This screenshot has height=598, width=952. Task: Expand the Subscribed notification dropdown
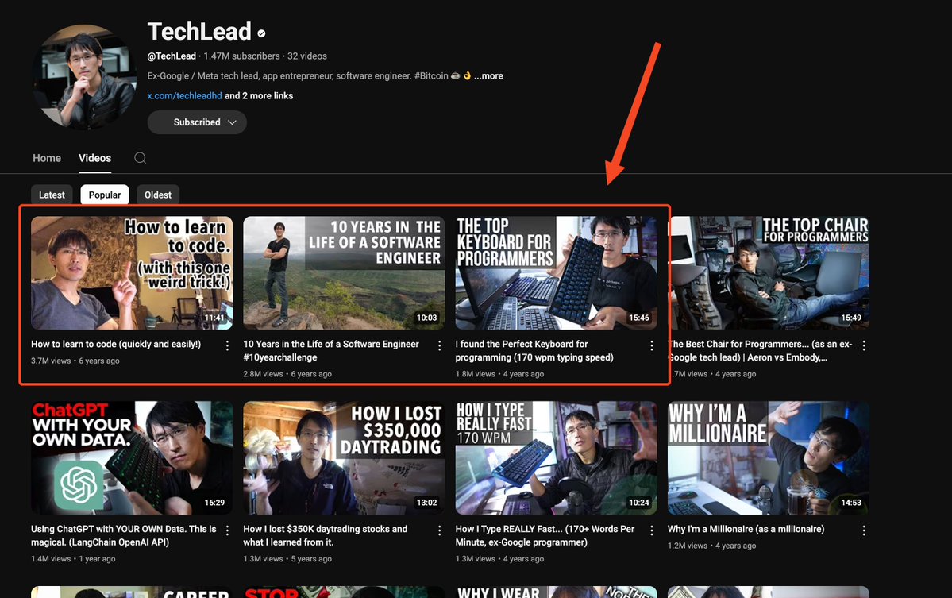[197, 122]
